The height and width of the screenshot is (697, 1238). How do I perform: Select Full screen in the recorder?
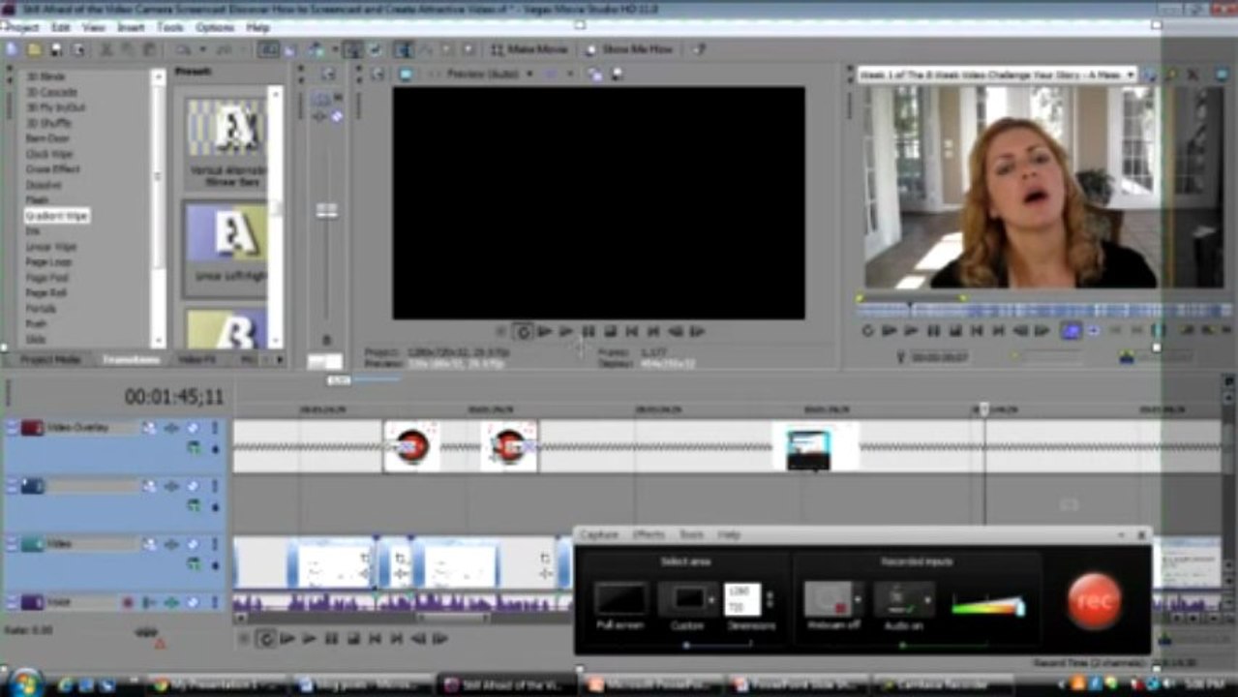[620, 599]
